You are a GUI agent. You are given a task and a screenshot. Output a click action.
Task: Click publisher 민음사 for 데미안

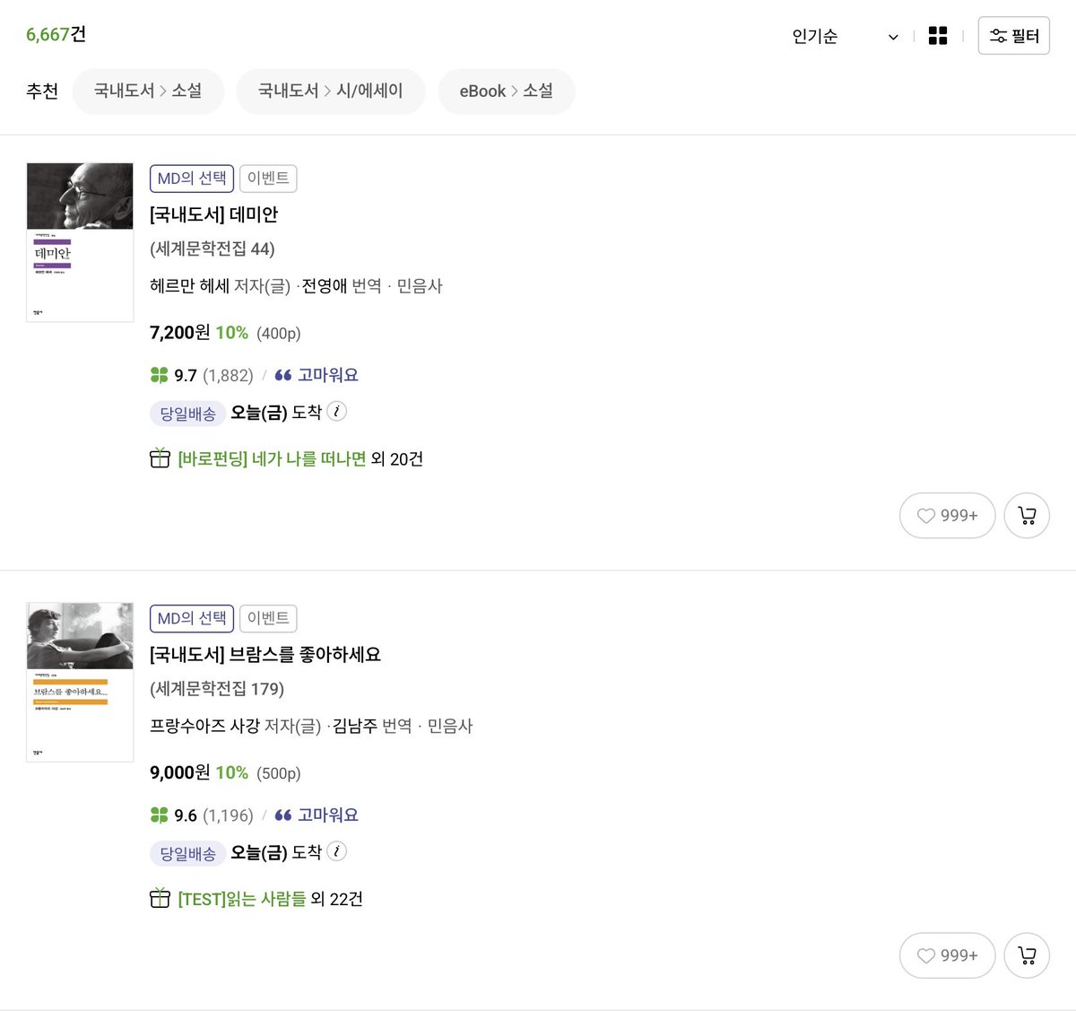coord(420,286)
